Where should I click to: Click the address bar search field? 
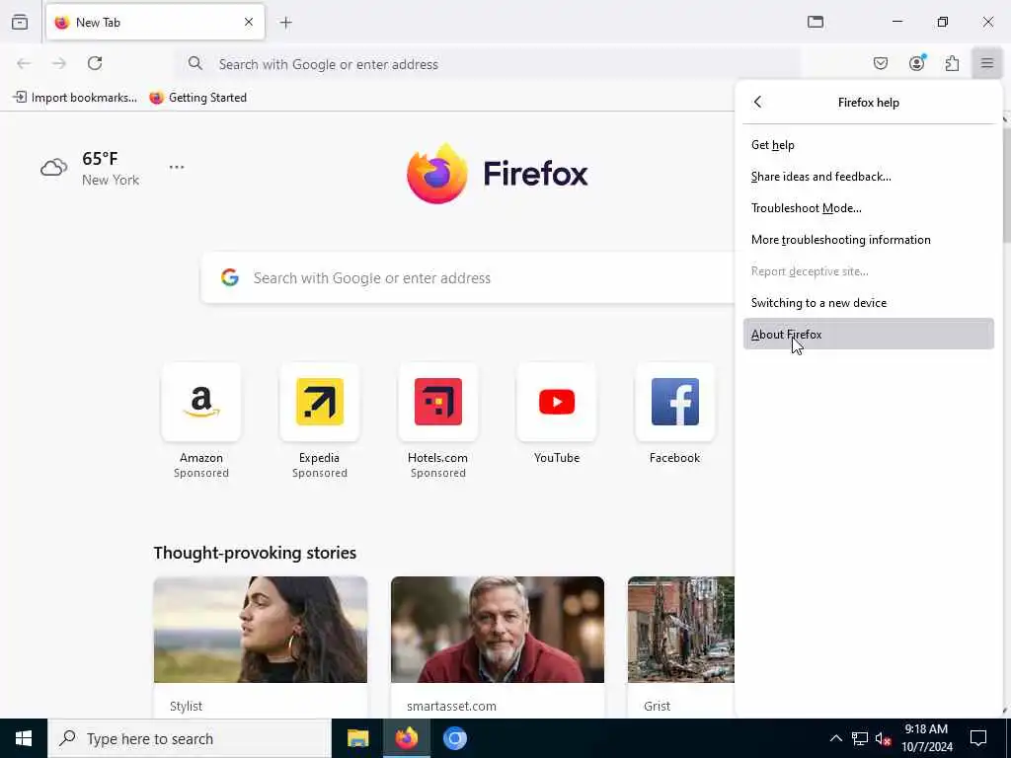488,64
